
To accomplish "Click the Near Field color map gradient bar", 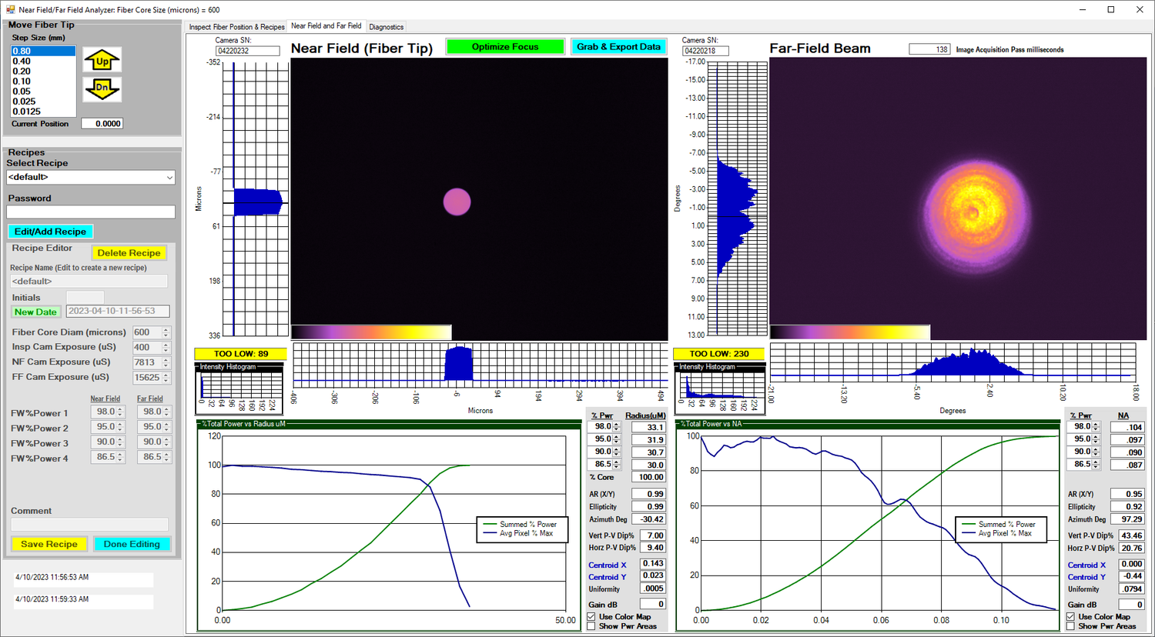I will (x=371, y=332).
